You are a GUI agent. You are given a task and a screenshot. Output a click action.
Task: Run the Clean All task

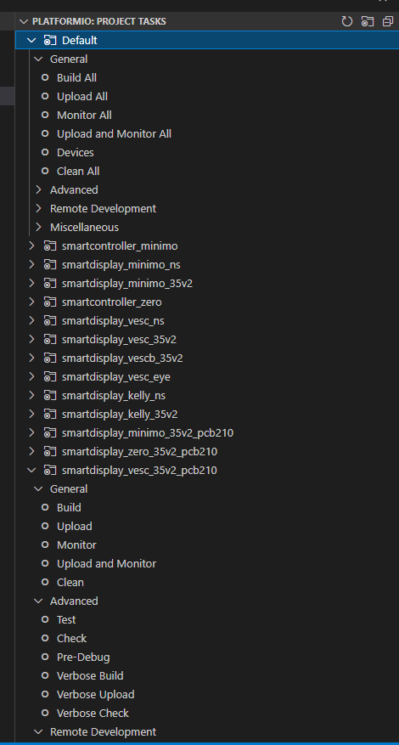click(x=78, y=171)
